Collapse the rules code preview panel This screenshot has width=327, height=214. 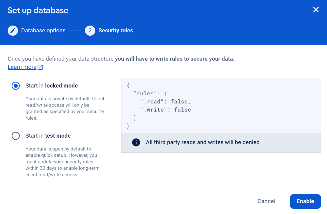pyautogui.click(x=221, y=105)
